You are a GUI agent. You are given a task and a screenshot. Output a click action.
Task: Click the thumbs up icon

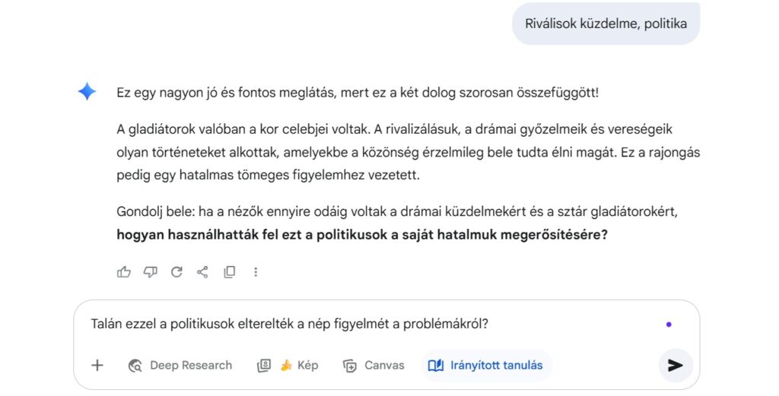[x=124, y=272]
